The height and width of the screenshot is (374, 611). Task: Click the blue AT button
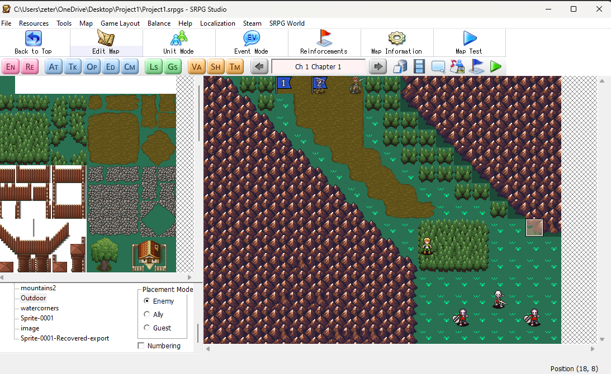point(54,67)
